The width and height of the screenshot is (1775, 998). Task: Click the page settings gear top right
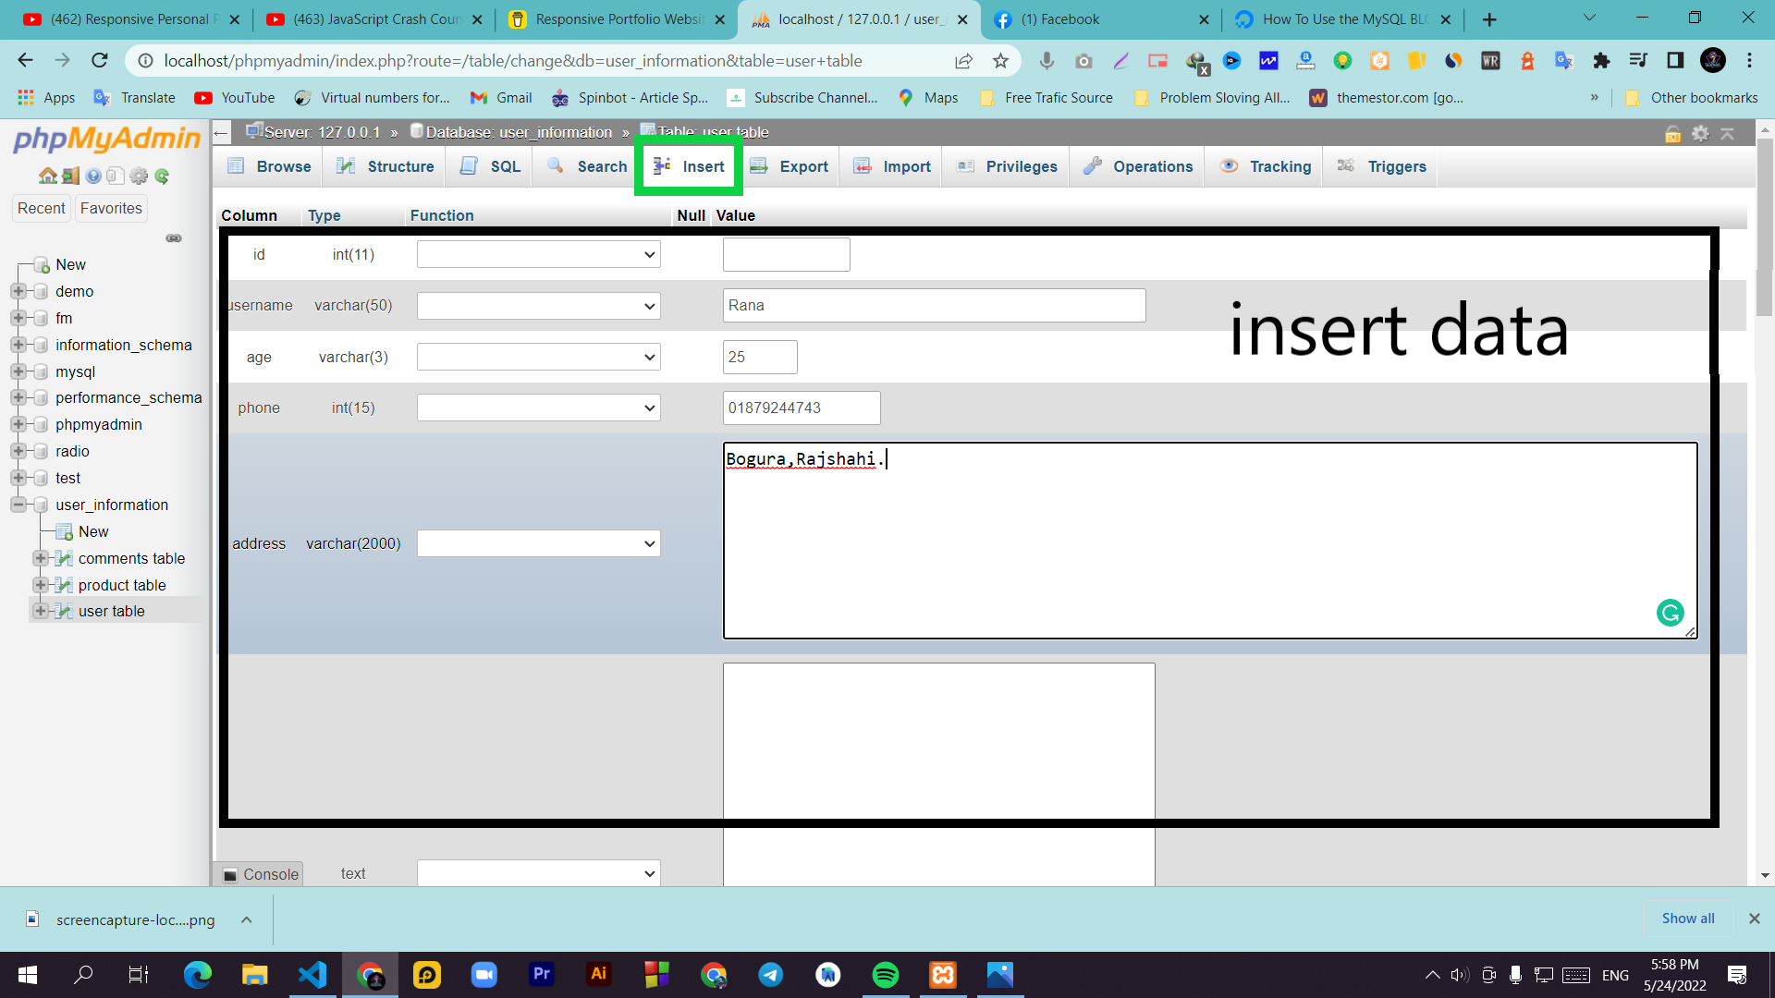pos(1700,134)
